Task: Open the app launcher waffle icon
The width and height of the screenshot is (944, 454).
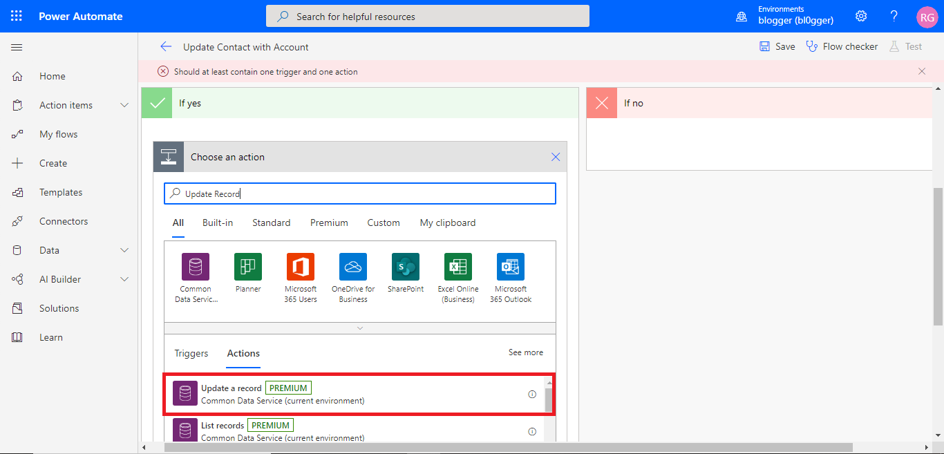Action: tap(17, 16)
